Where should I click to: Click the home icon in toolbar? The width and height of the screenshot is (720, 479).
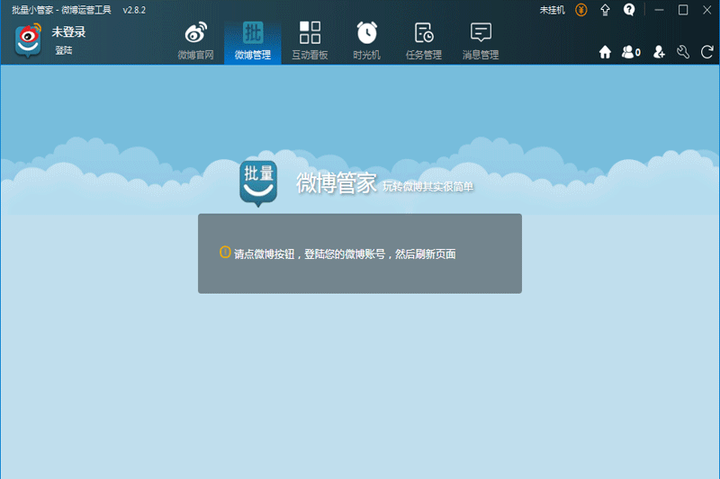click(x=606, y=52)
